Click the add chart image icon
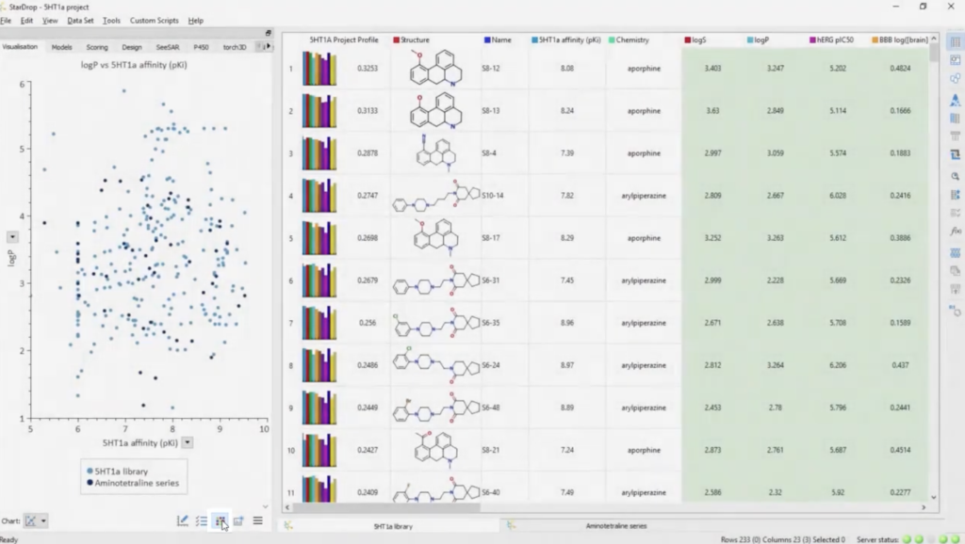 point(238,520)
